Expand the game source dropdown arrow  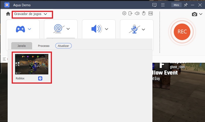pos(29,29)
